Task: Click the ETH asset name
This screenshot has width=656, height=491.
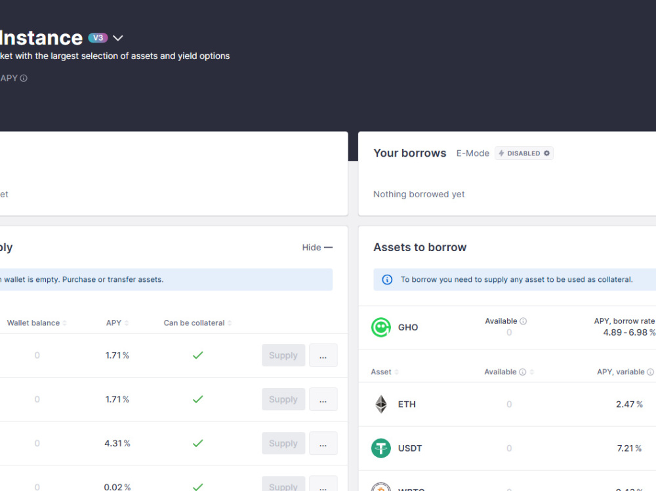Action: point(407,404)
